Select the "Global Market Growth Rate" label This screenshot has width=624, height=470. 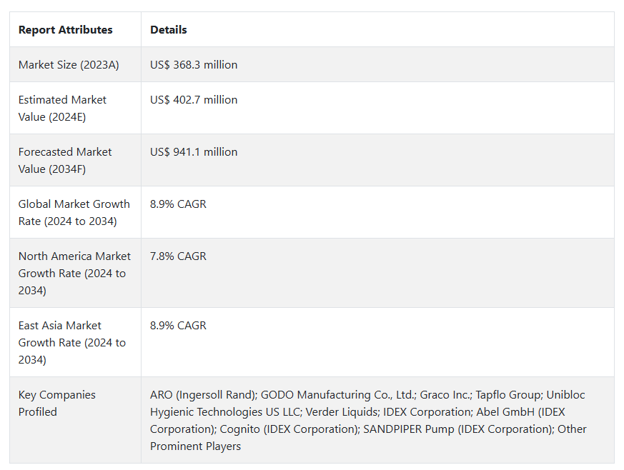pyautogui.click(x=74, y=212)
